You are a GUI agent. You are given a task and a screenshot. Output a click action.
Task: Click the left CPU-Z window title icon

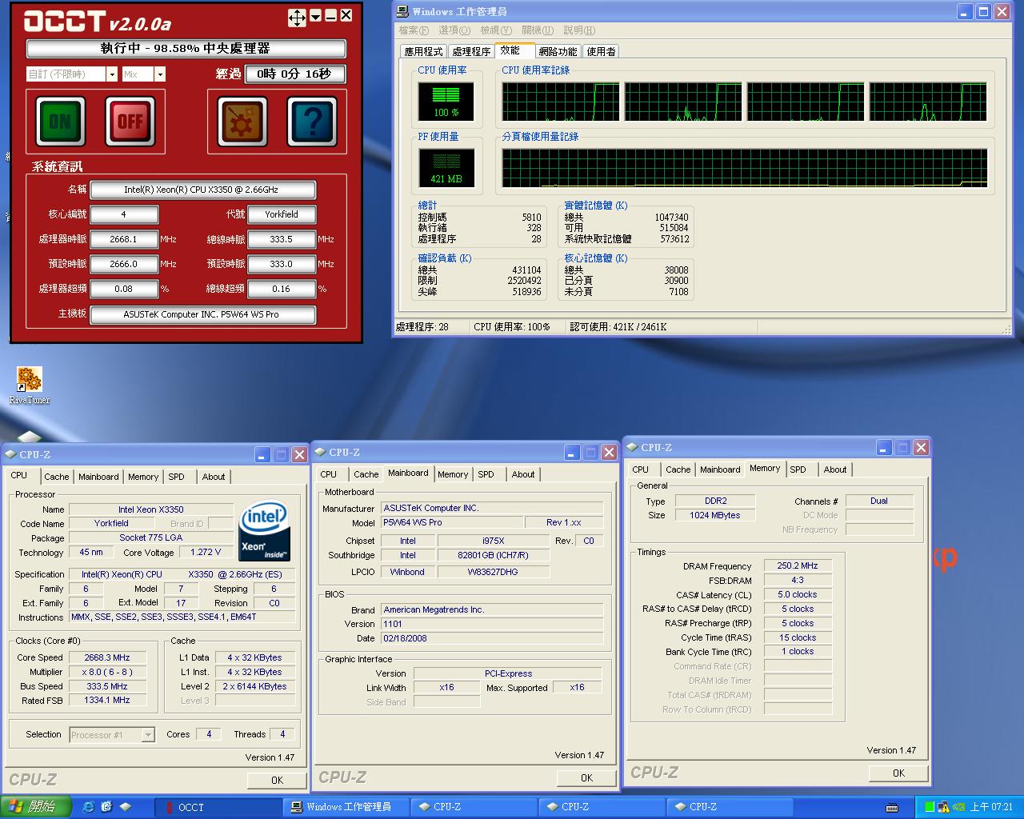pos(10,454)
